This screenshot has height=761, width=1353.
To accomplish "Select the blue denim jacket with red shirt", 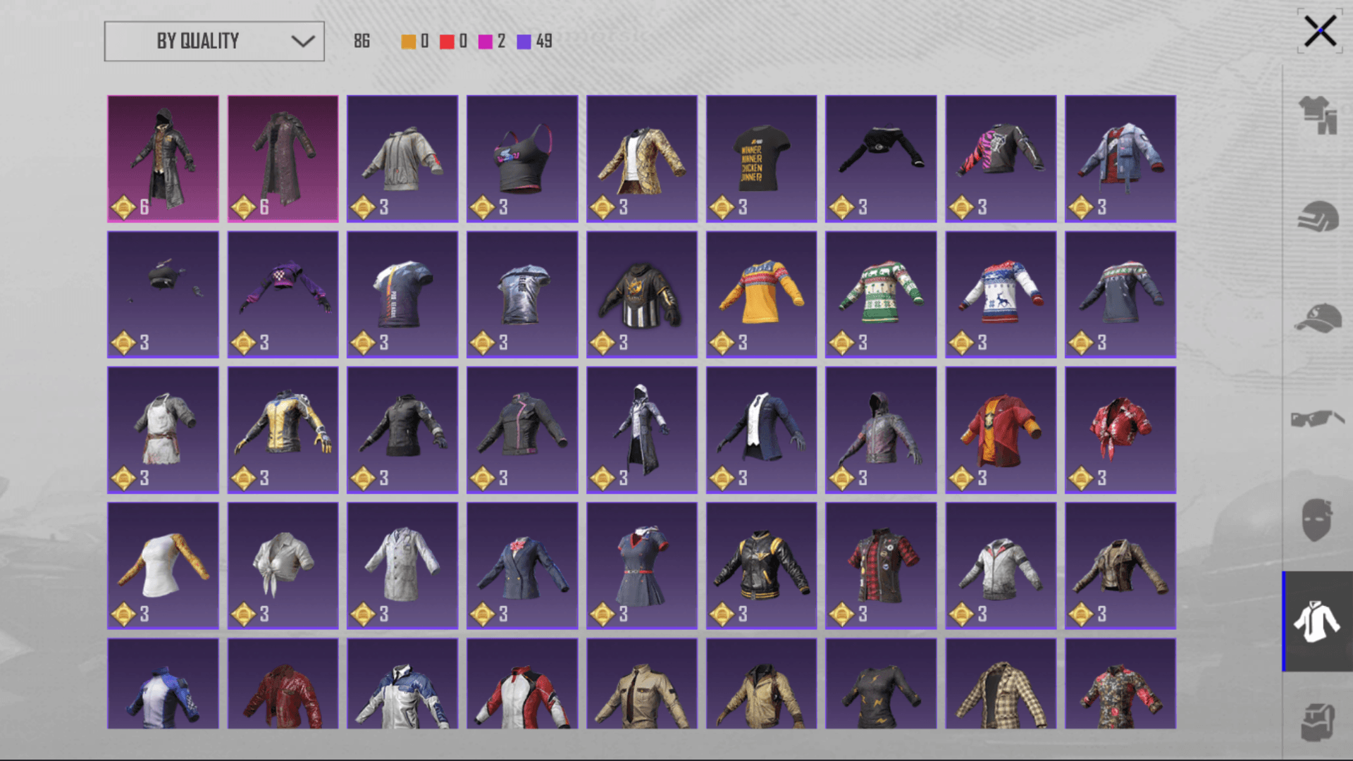I will point(1120,159).
